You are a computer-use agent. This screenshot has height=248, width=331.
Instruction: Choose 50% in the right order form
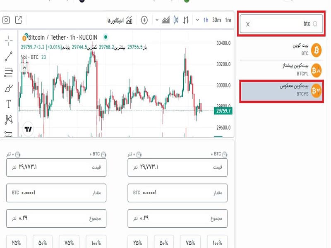164,242
